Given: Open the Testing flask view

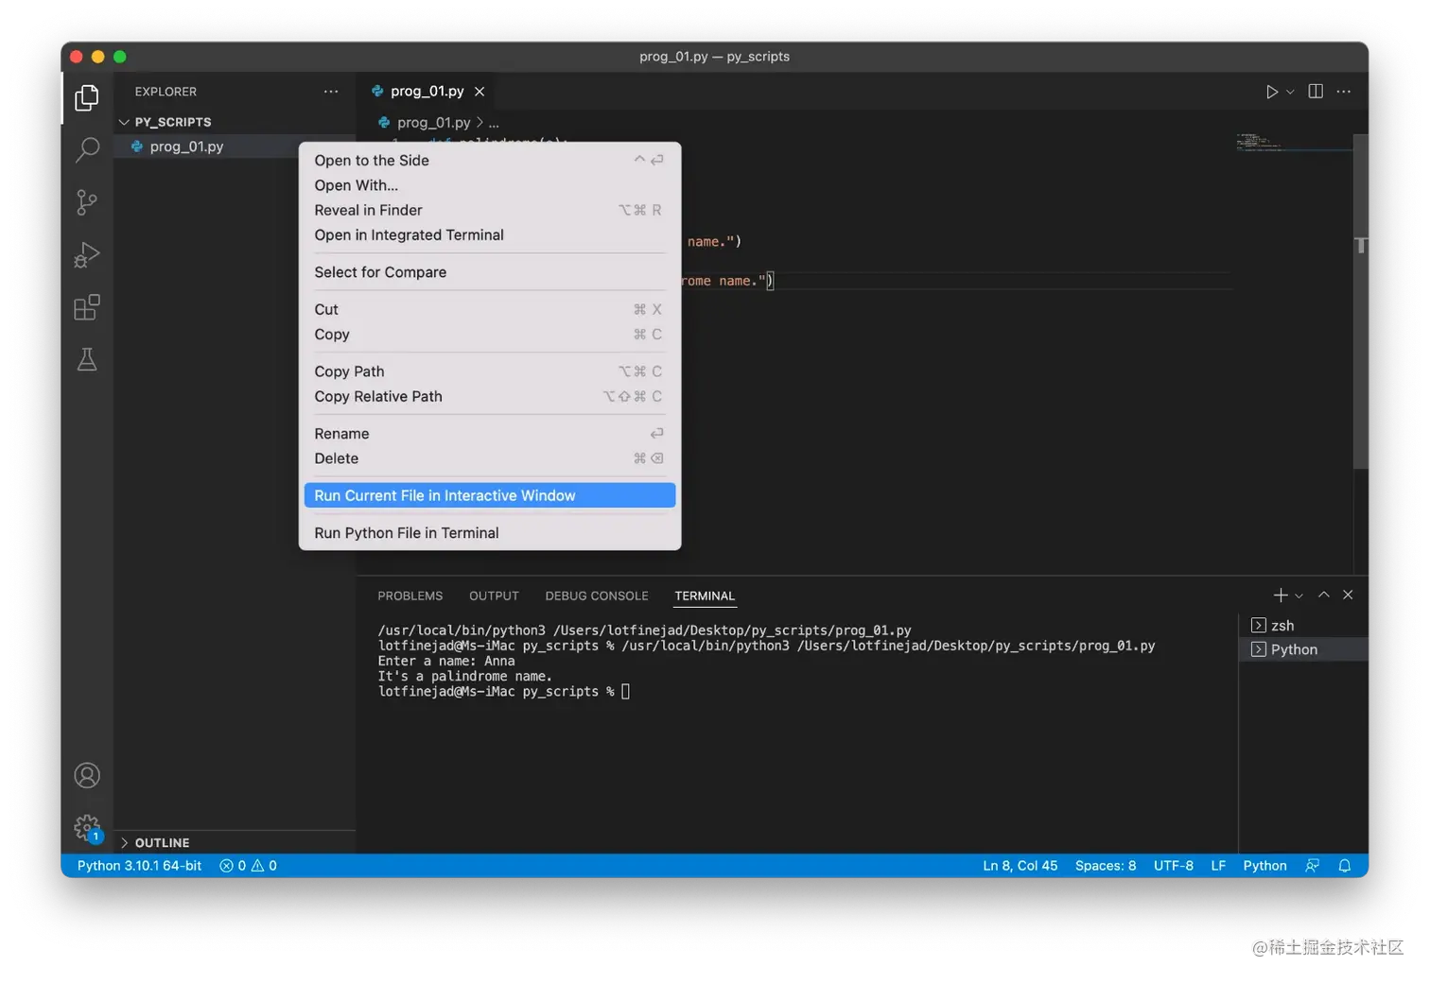Looking at the screenshot, I should pyautogui.click(x=87, y=359).
